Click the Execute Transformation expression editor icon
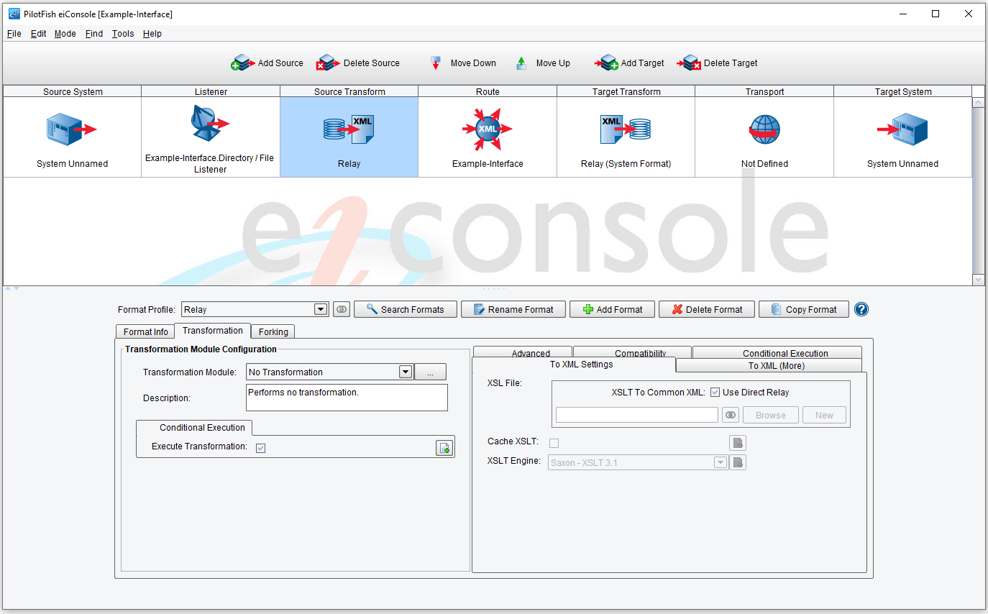The width and height of the screenshot is (988, 614). point(444,448)
